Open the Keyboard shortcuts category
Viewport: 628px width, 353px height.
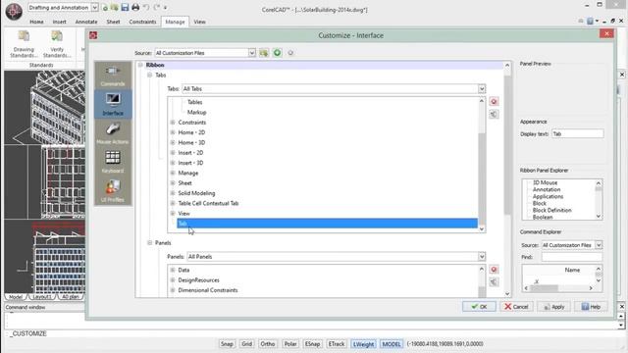(113, 162)
